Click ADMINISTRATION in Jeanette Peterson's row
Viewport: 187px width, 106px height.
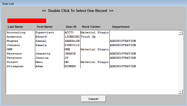(x=123, y=54)
